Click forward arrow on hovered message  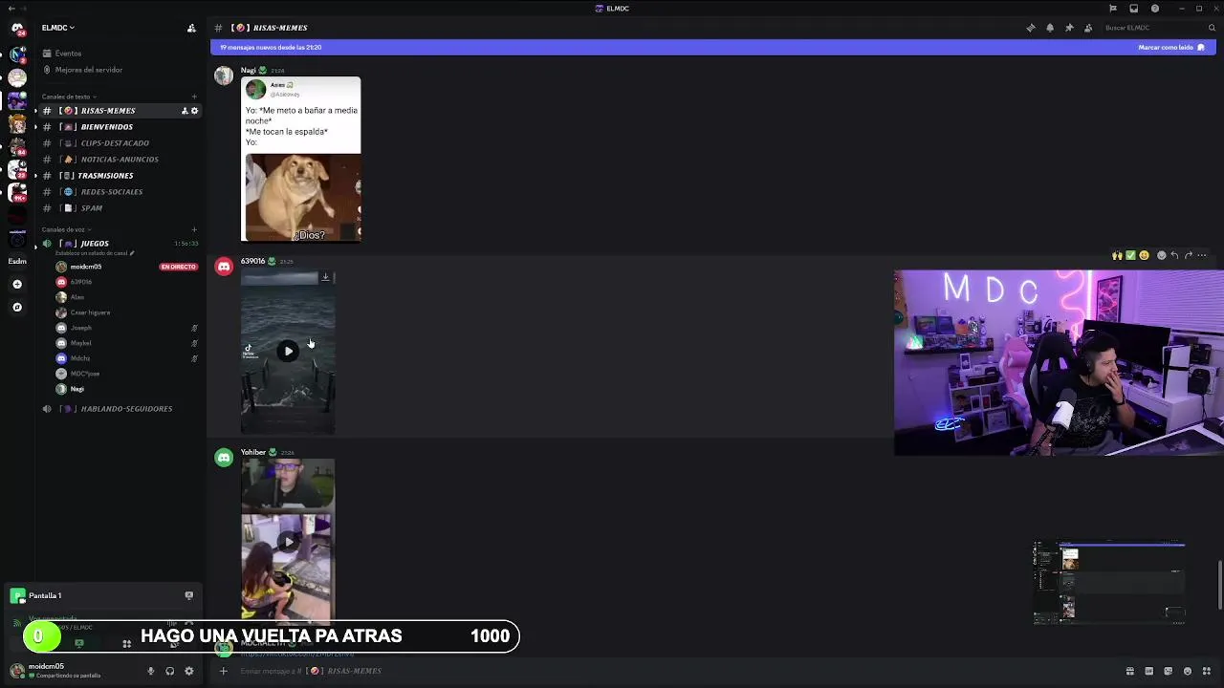click(x=1188, y=255)
